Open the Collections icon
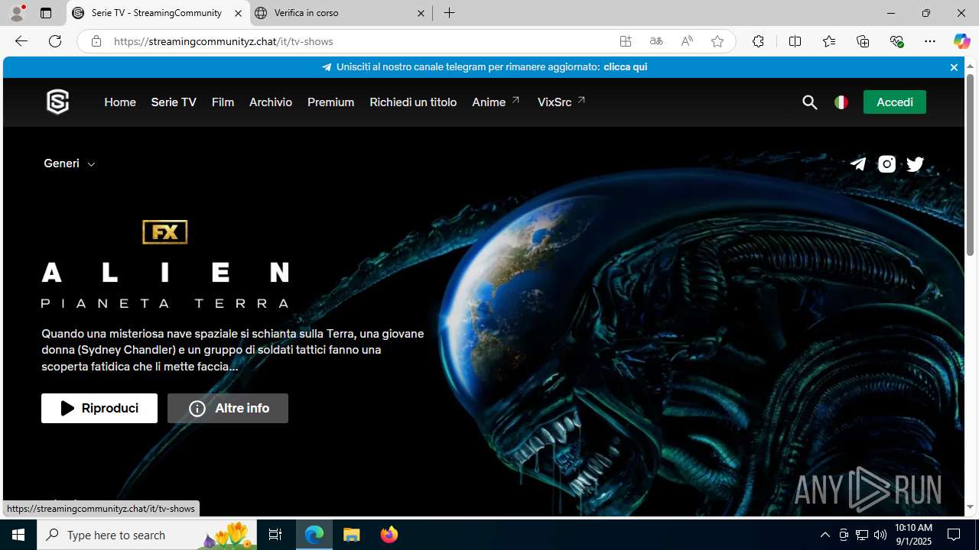 click(863, 41)
